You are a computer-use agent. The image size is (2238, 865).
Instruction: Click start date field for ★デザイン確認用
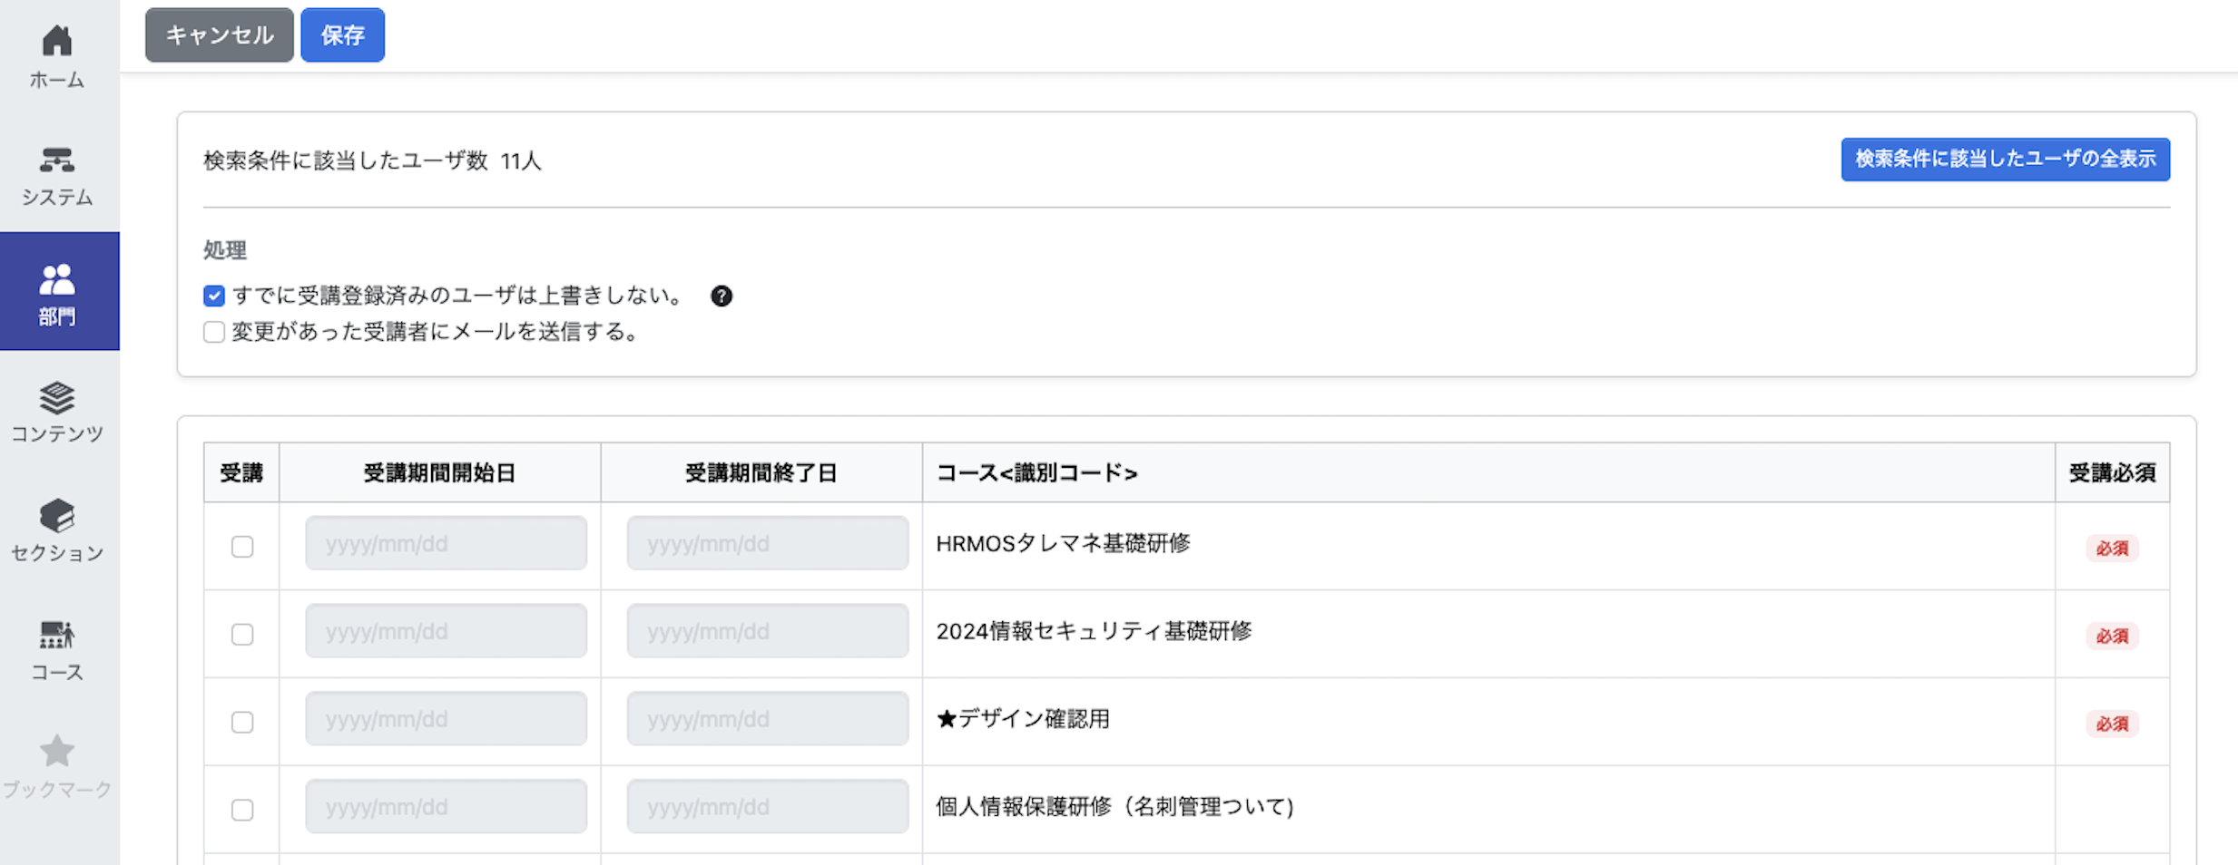click(x=447, y=719)
